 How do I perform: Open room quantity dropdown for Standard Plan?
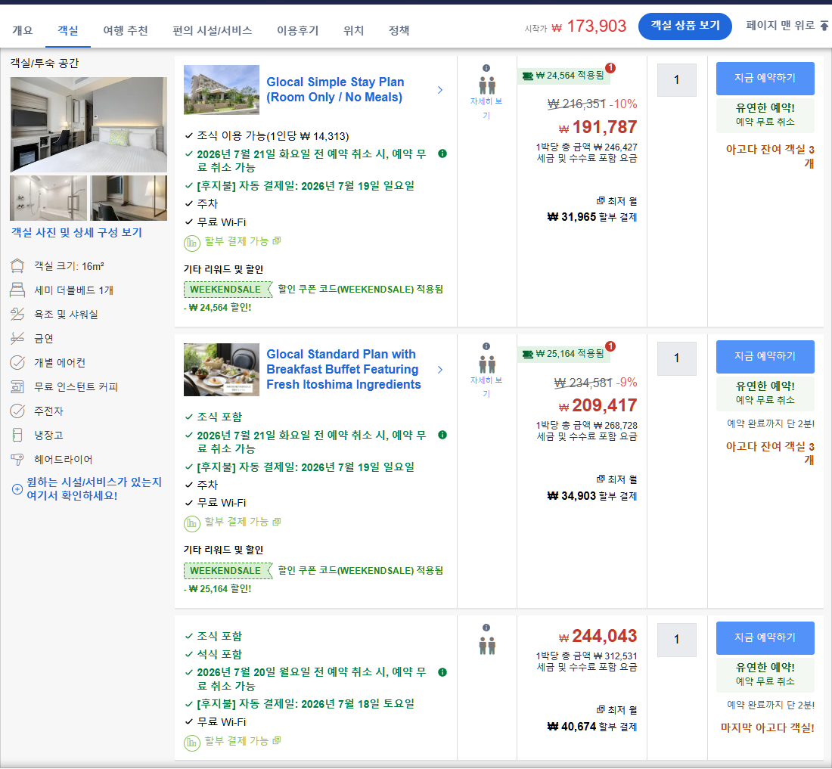click(x=676, y=358)
